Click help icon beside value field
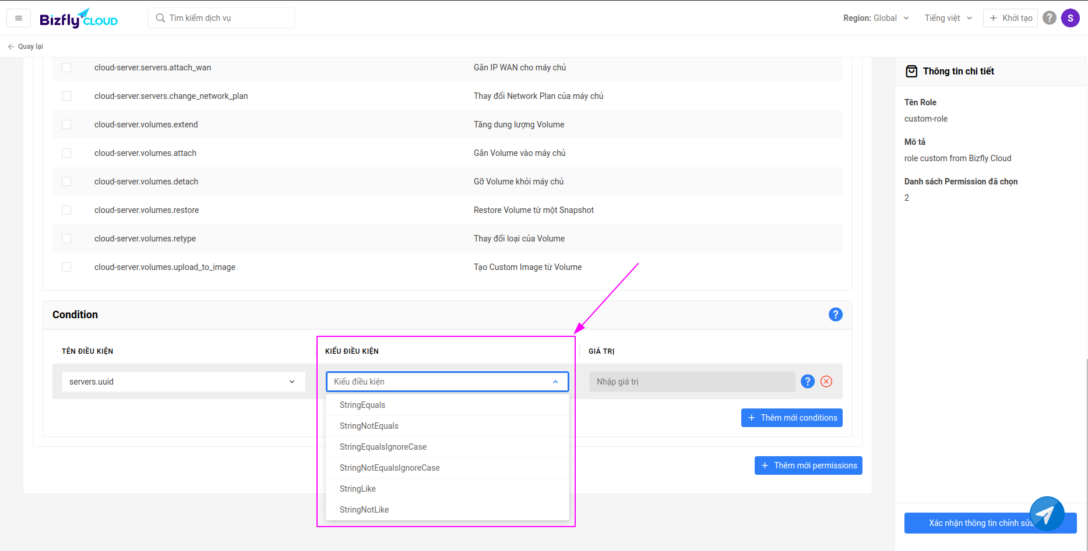 coord(807,382)
